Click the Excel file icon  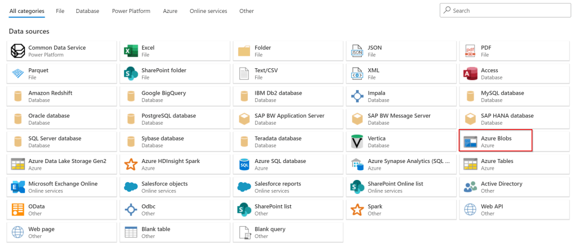coord(131,51)
